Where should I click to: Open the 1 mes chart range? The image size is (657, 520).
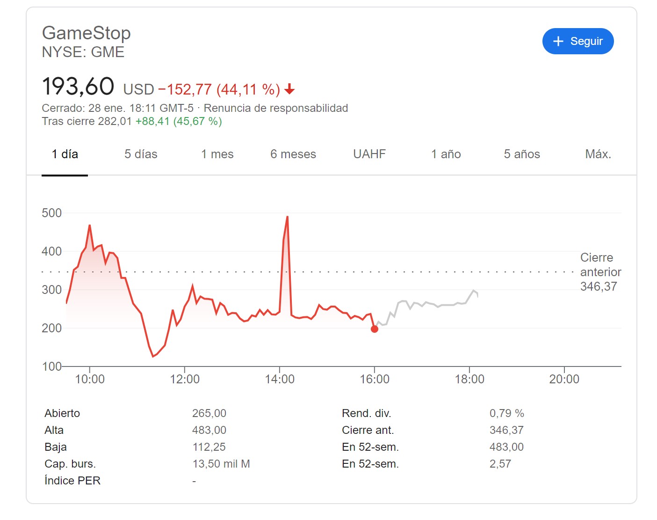tap(217, 154)
